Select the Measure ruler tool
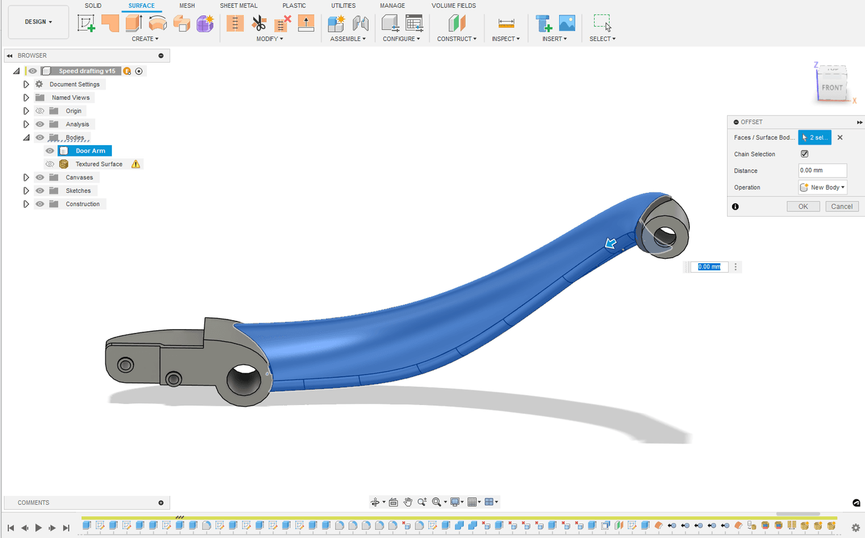This screenshot has width=865, height=538. tap(506, 24)
